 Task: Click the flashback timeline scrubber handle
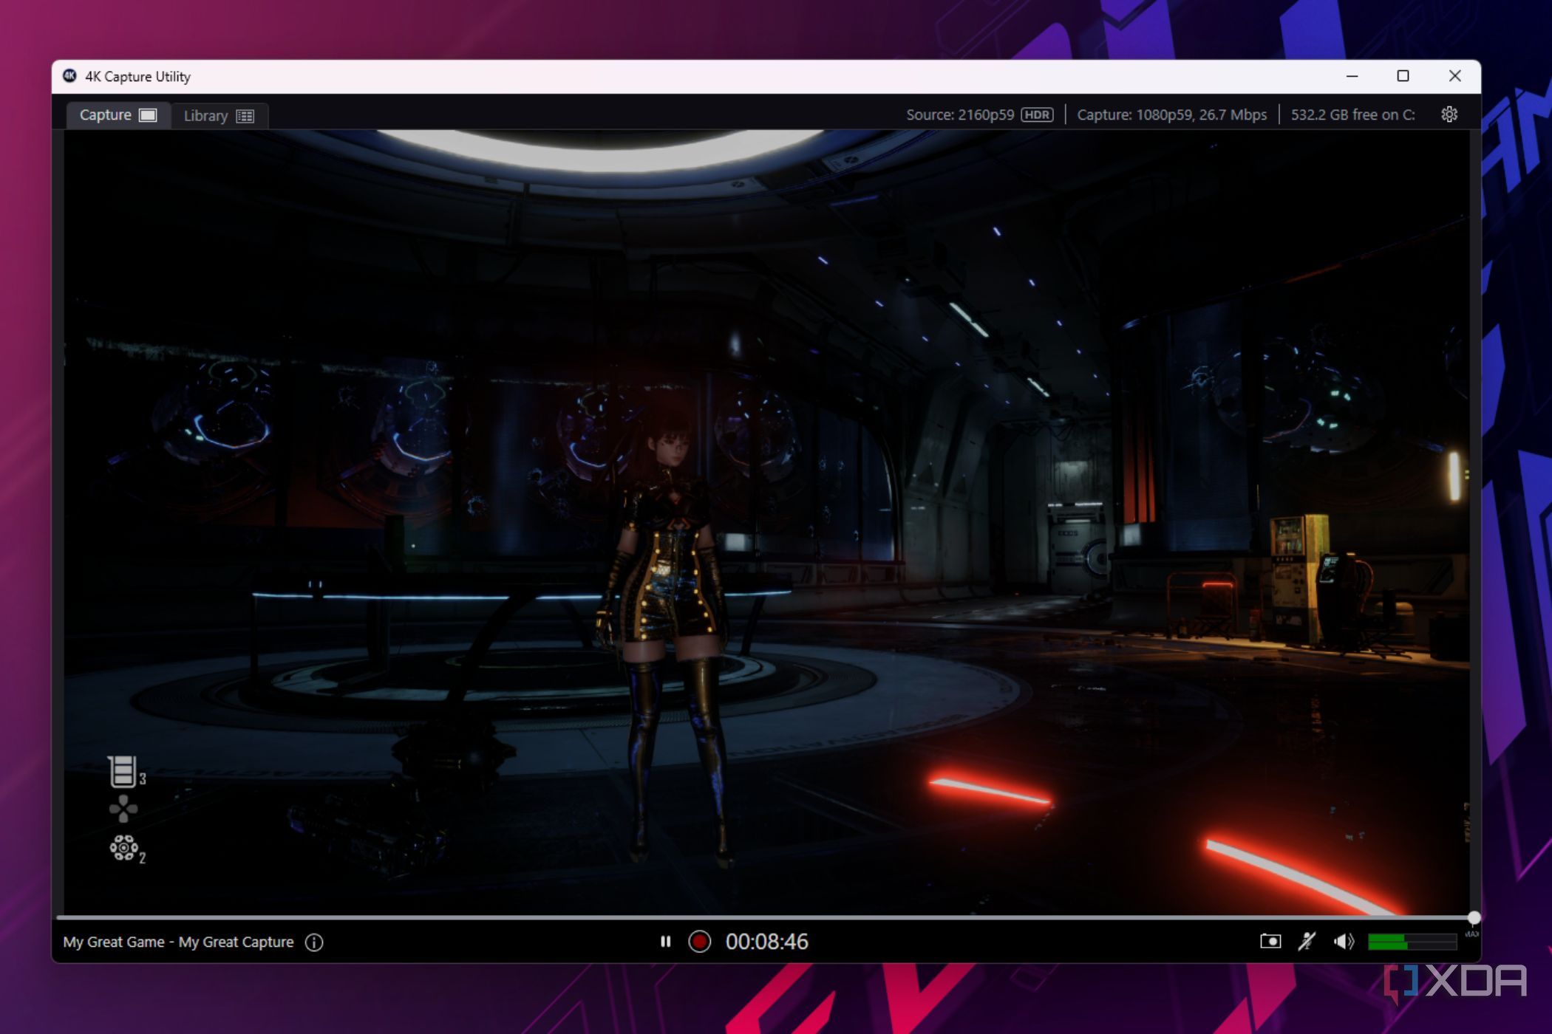click(1474, 917)
